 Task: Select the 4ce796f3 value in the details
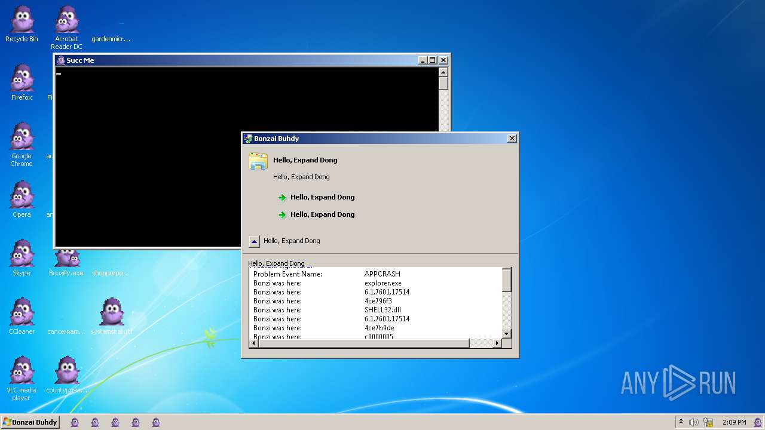pyautogui.click(x=378, y=301)
